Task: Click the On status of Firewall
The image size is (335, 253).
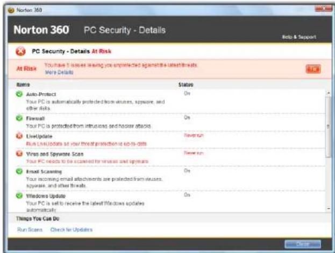Action: tap(187, 117)
